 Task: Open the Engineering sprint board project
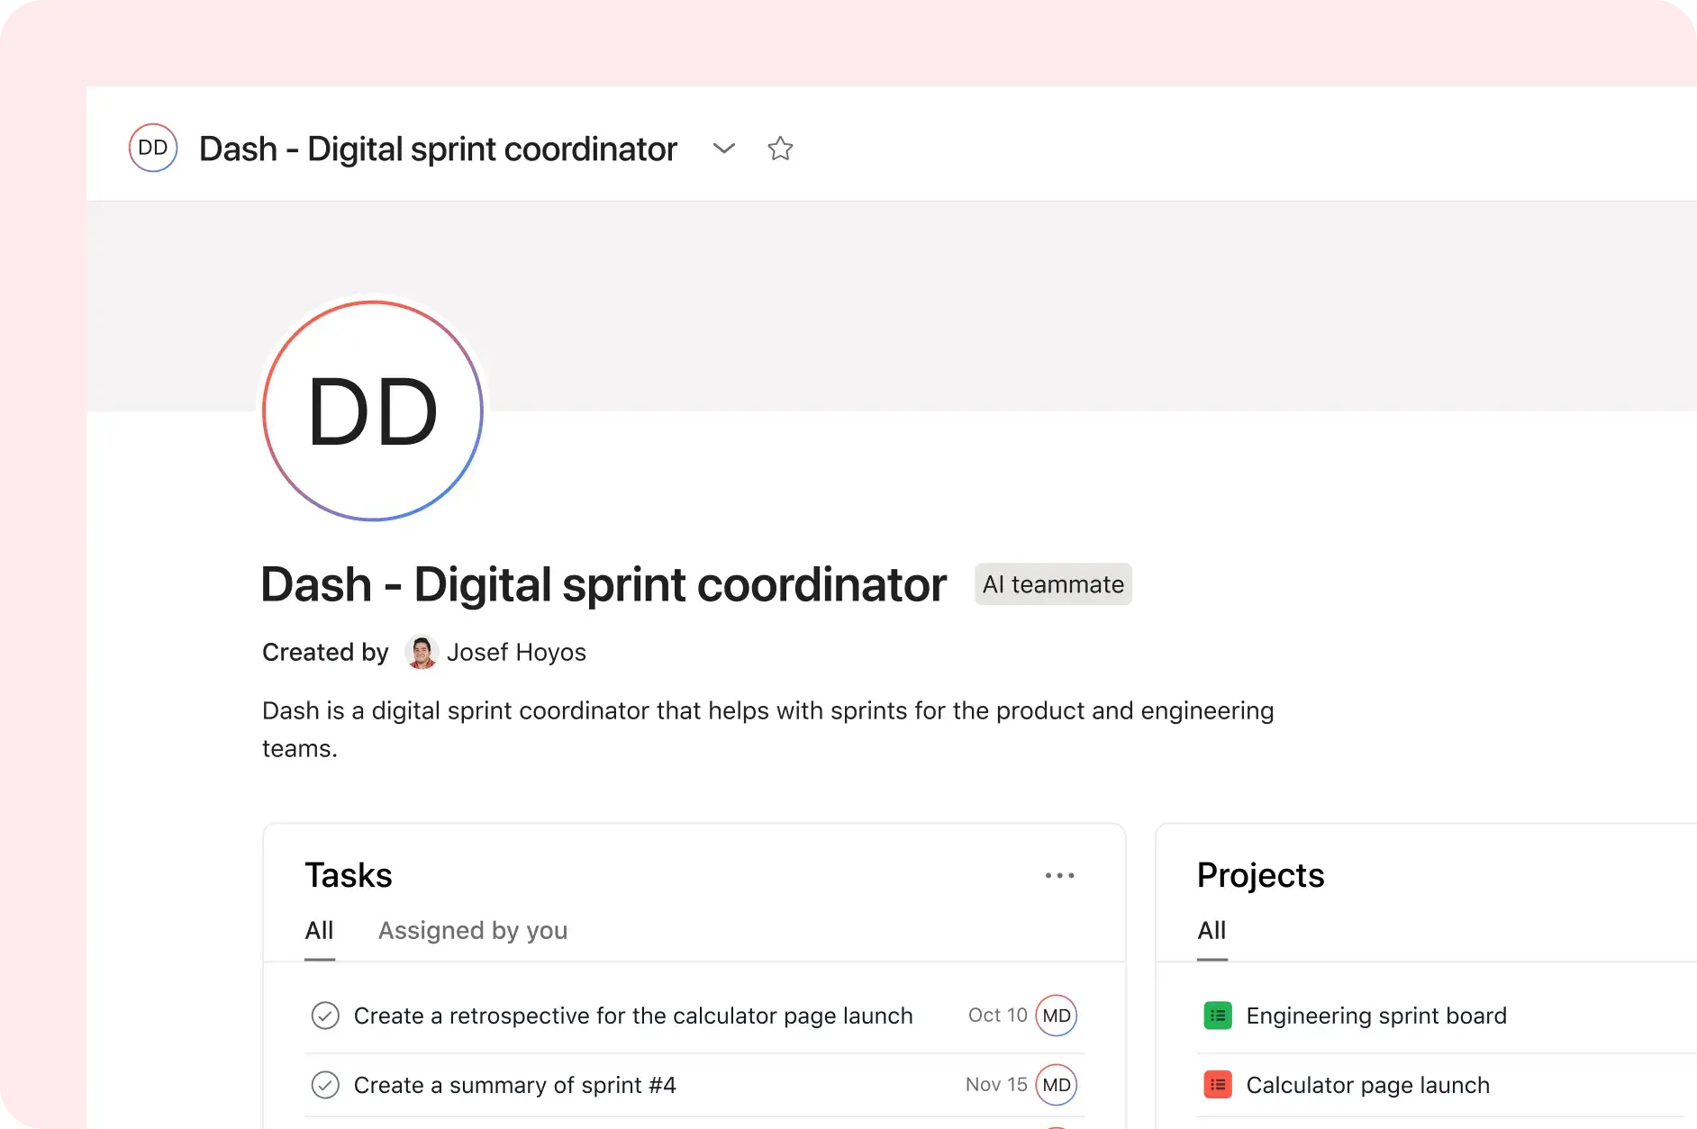click(x=1375, y=1015)
